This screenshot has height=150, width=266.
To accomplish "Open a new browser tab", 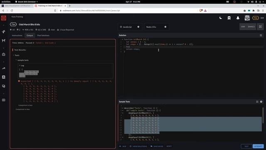I will coord(69,6).
